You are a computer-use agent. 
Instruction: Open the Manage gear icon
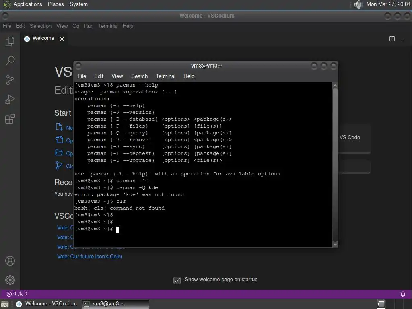coord(10,280)
